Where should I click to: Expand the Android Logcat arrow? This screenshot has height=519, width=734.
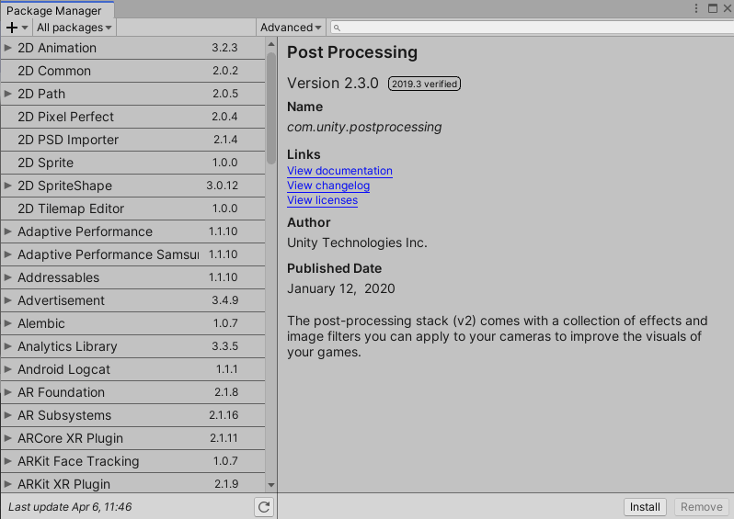click(x=7, y=369)
